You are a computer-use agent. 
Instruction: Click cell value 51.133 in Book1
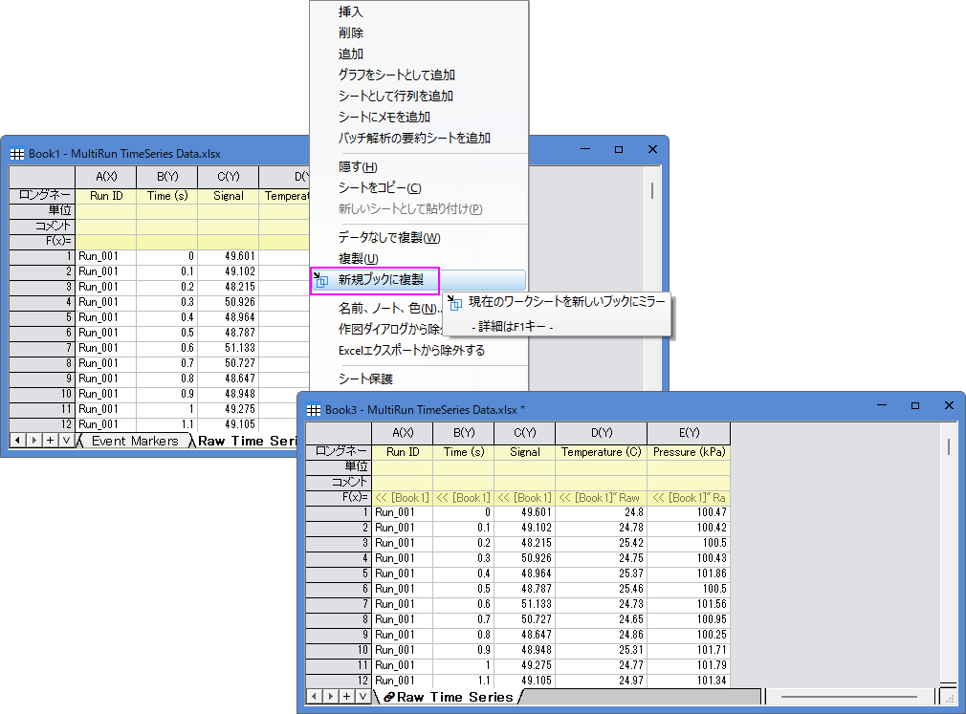click(x=228, y=348)
